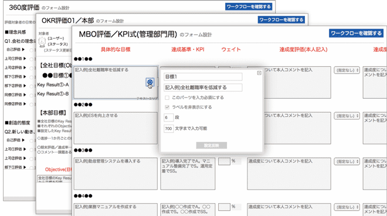Click the '具体的な目標' column header

click(x=116, y=49)
